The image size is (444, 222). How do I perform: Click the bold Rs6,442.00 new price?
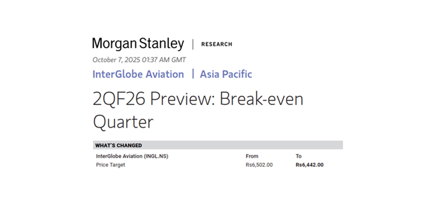pos(310,165)
